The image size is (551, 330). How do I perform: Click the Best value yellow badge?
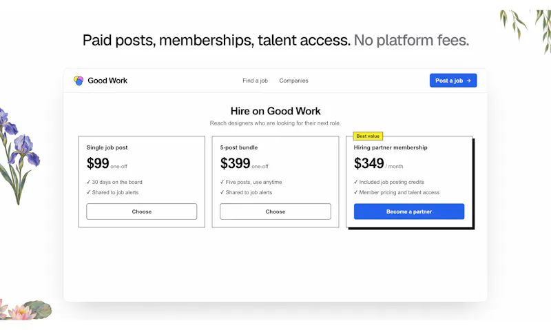click(x=368, y=136)
